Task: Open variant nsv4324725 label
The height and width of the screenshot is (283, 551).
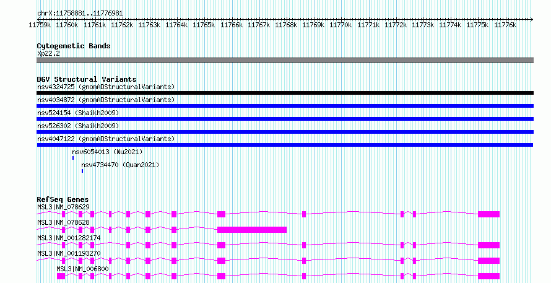Action: pyautogui.click(x=106, y=87)
